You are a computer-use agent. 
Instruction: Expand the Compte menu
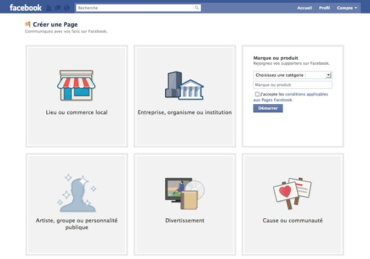click(x=347, y=8)
